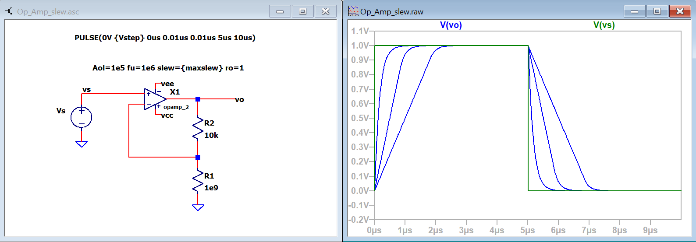The image size is (696, 242).
Task: Select the ground symbol under Vs source
Action: pos(82,144)
